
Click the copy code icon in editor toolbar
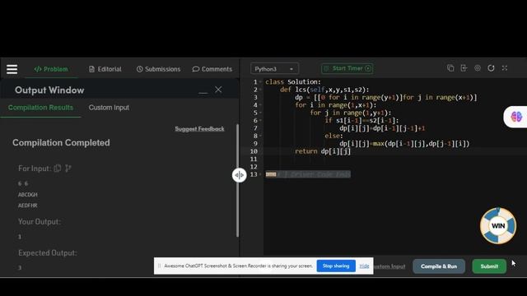tap(450, 68)
